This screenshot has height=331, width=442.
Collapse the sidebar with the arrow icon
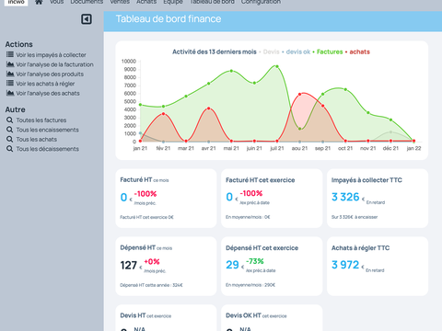(87, 19)
